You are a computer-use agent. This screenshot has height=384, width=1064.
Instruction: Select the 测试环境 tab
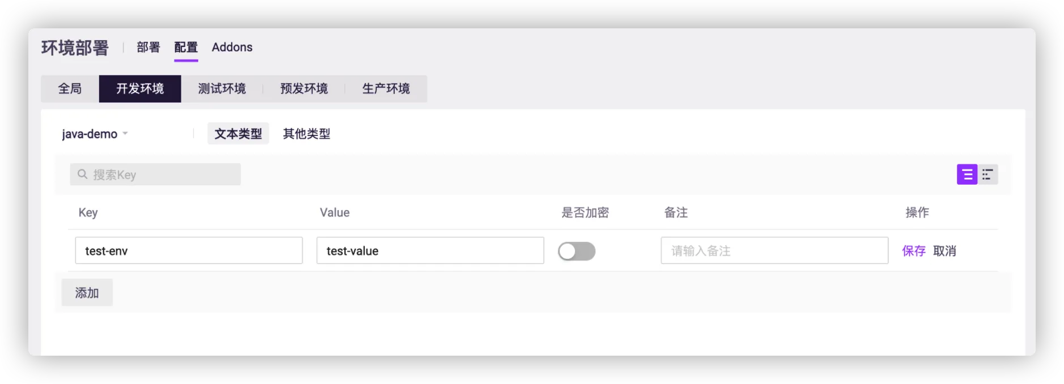tap(222, 89)
